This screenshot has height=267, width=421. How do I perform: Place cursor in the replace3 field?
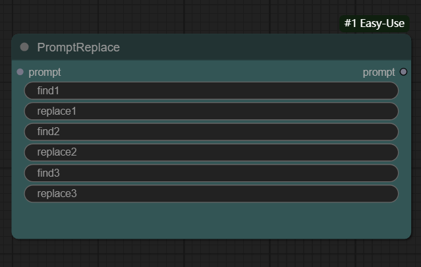pyautogui.click(x=211, y=194)
